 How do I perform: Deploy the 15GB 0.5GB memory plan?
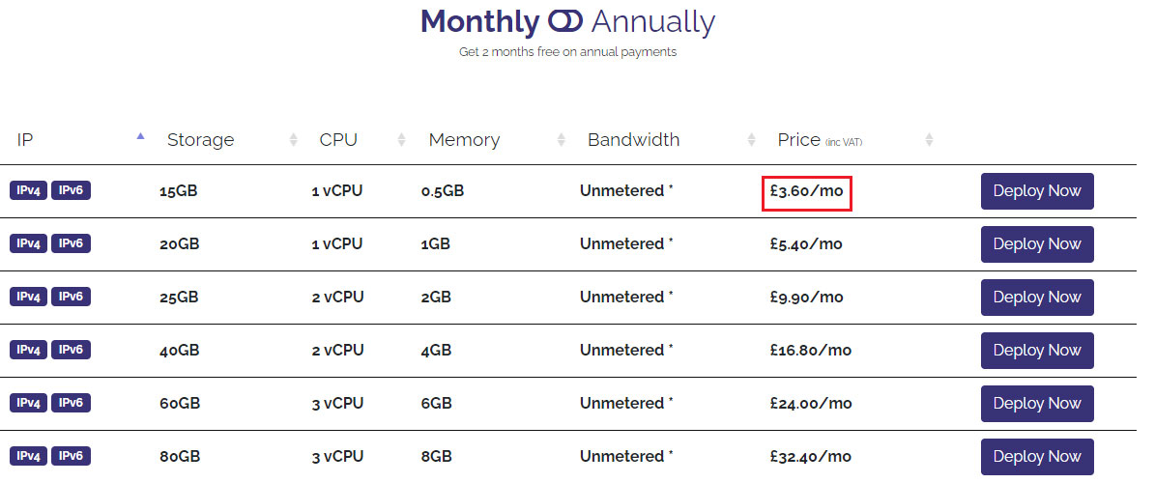1037,191
